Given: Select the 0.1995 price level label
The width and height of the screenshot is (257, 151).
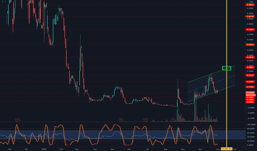Looking at the screenshot, I should tap(250, 87).
